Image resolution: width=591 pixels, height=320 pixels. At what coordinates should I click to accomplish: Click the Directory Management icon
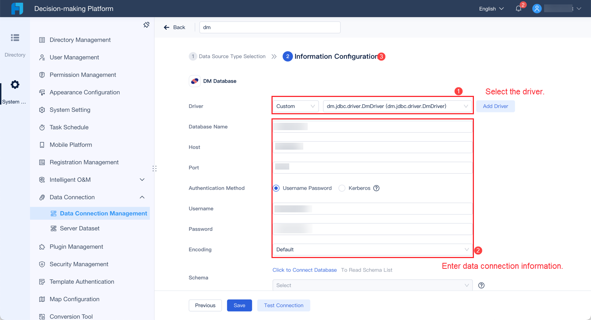(42, 40)
